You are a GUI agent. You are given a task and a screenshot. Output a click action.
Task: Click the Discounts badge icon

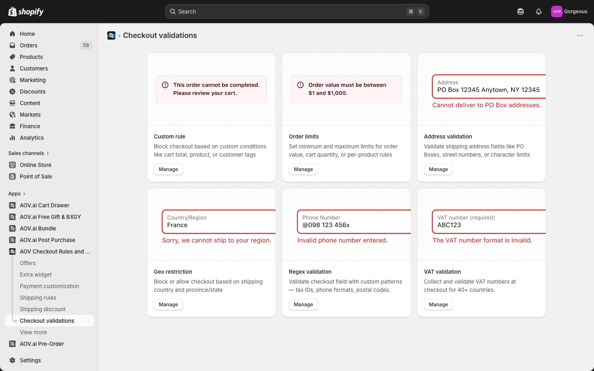pos(12,92)
